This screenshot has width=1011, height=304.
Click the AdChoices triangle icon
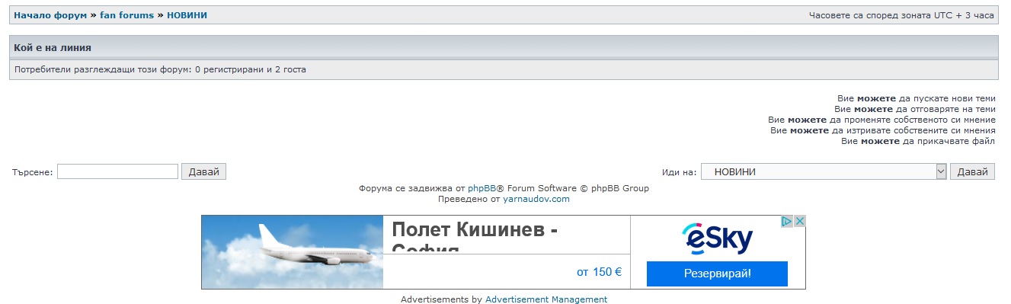click(x=788, y=221)
